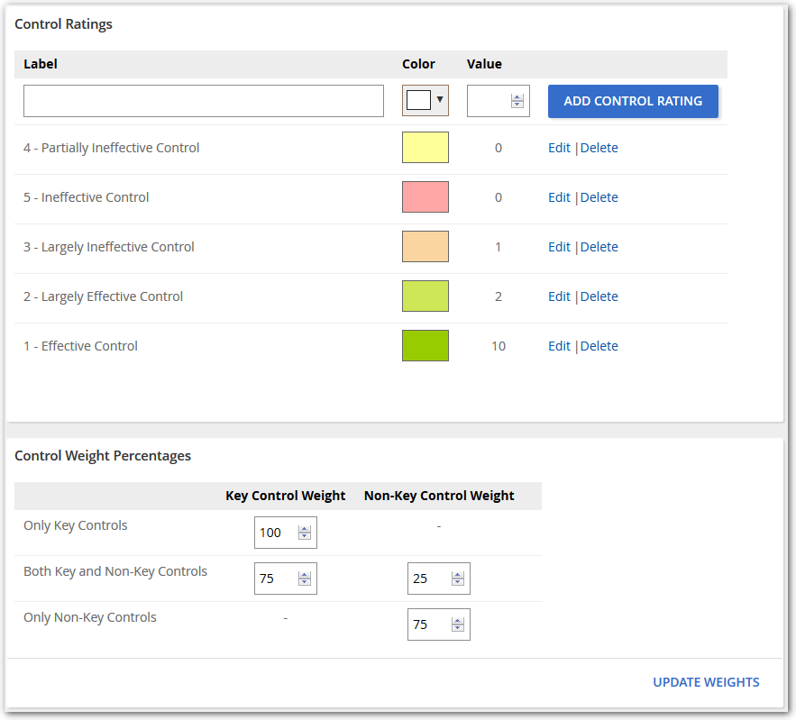The image size is (796, 720).
Task: Edit the 5 - Ineffective Control rating
Action: 559,197
